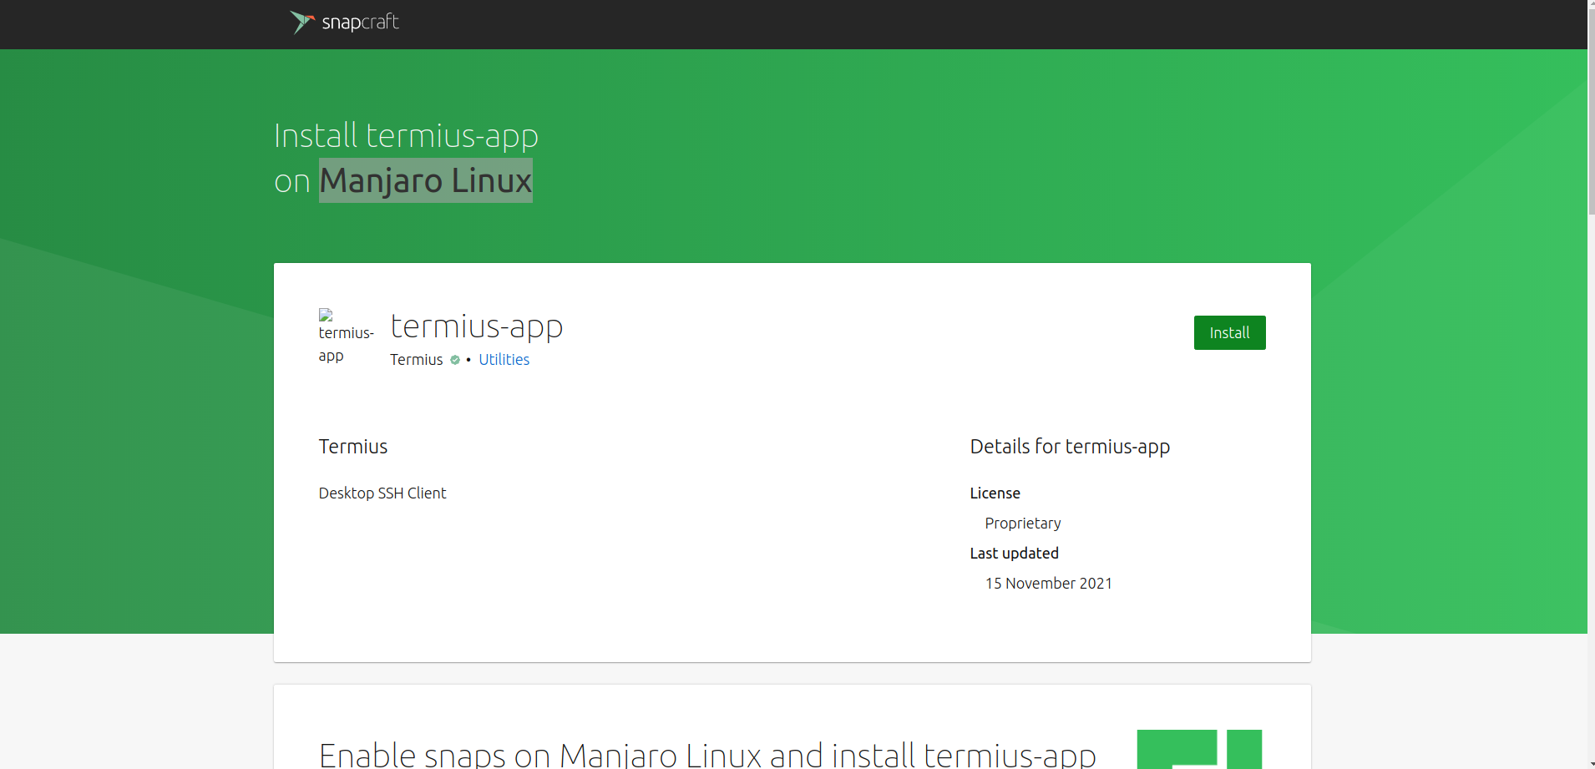1595x769 pixels.
Task: Click the Last updated section label
Action: [x=1014, y=553]
